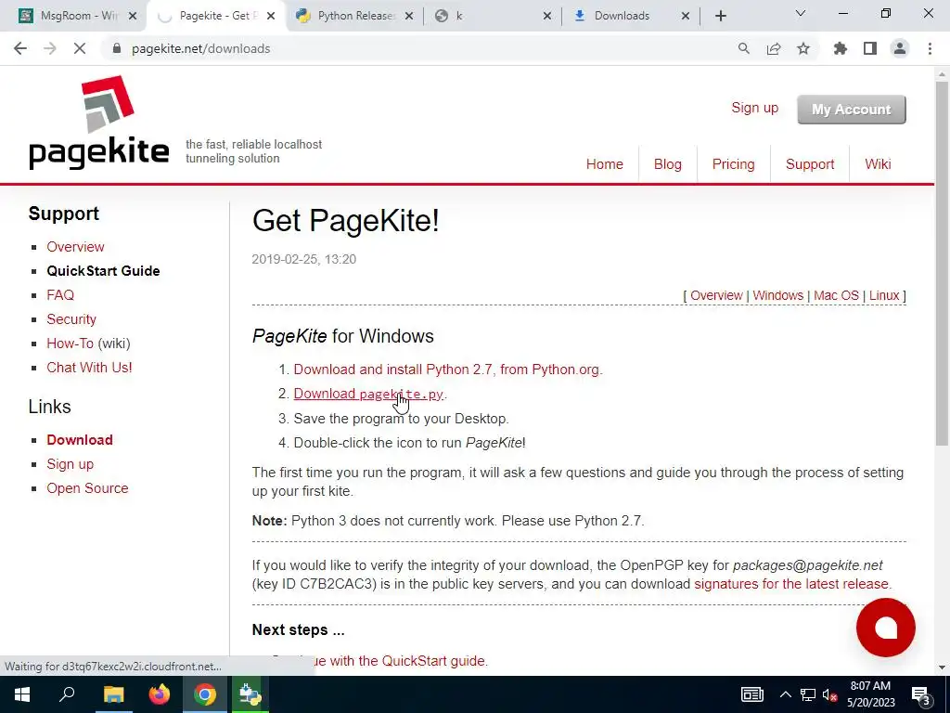Close the Downloads tab
Viewport: 950px width, 713px height.
[686, 16]
